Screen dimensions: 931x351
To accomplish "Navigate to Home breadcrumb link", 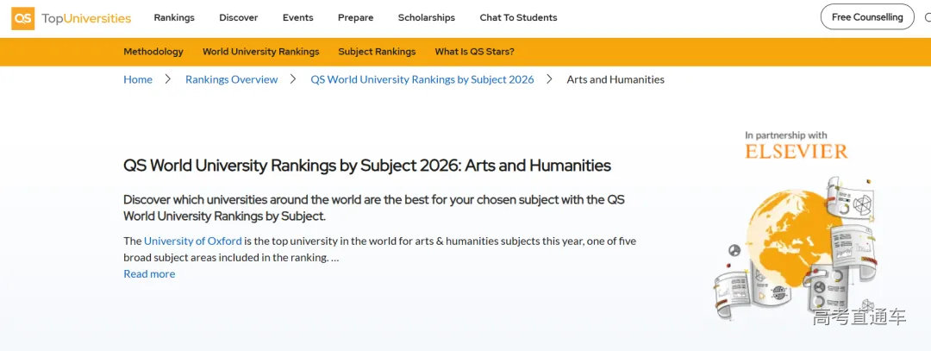I will (138, 79).
